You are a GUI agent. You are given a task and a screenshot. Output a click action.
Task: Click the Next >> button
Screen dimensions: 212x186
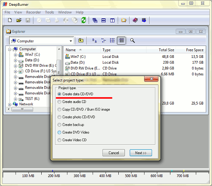(141, 153)
